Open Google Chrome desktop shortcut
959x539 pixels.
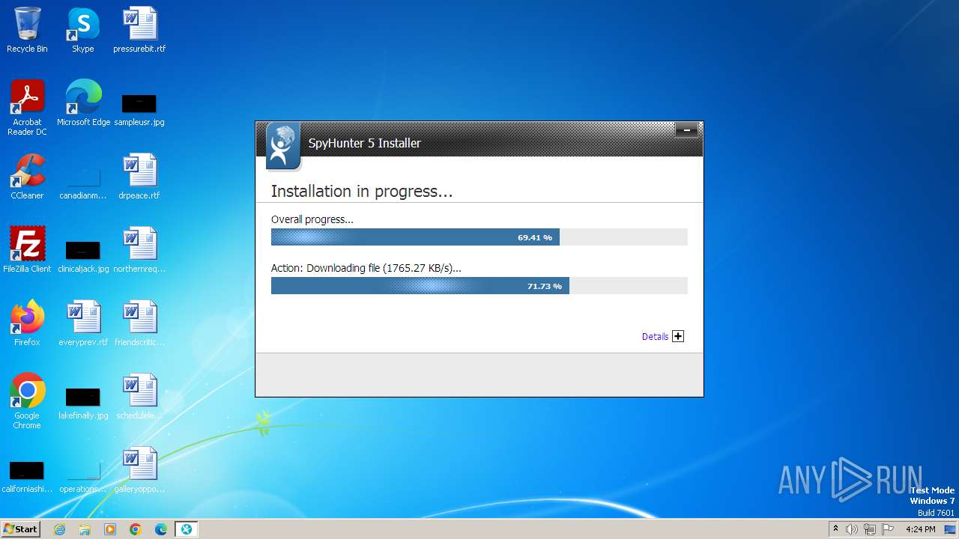pos(27,401)
